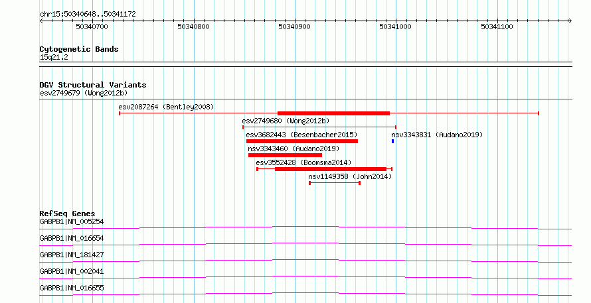Click the right arrow of the ruler

[570, 21]
